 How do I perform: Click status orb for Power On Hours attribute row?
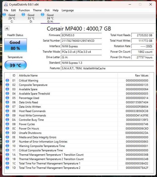point(7,128)
